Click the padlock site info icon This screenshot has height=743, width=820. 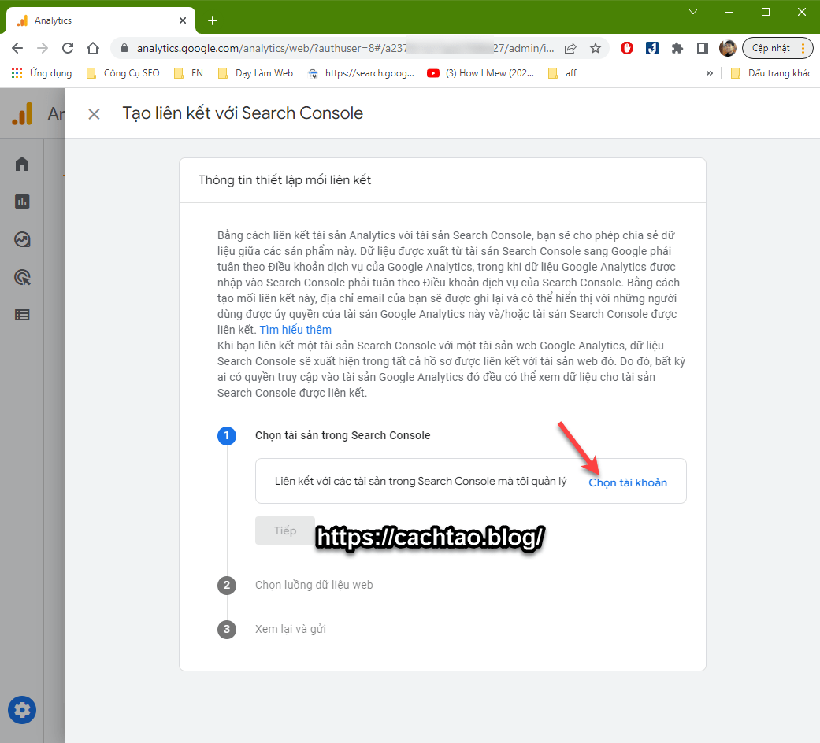tap(124, 48)
